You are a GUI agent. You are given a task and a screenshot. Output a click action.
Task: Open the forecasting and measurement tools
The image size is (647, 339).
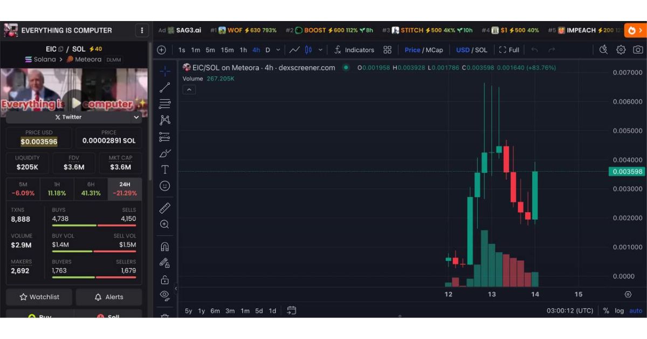click(x=165, y=137)
